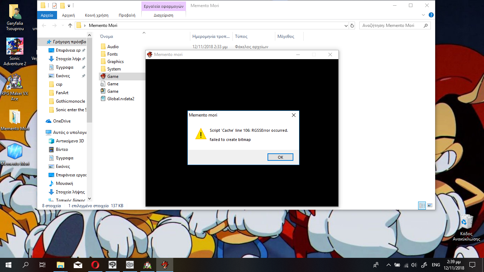Select the RPG Maker VX Ace desktop shortcut
The height and width of the screenshot is (272, 484).
click(x=15, y=87)
